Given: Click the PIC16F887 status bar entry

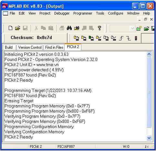Looking at the screenshot, I should coord(66,146).
